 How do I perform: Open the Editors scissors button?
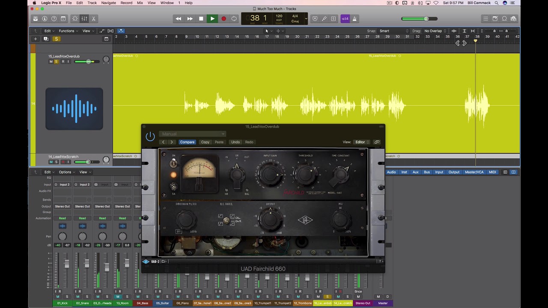coord(93,19)
